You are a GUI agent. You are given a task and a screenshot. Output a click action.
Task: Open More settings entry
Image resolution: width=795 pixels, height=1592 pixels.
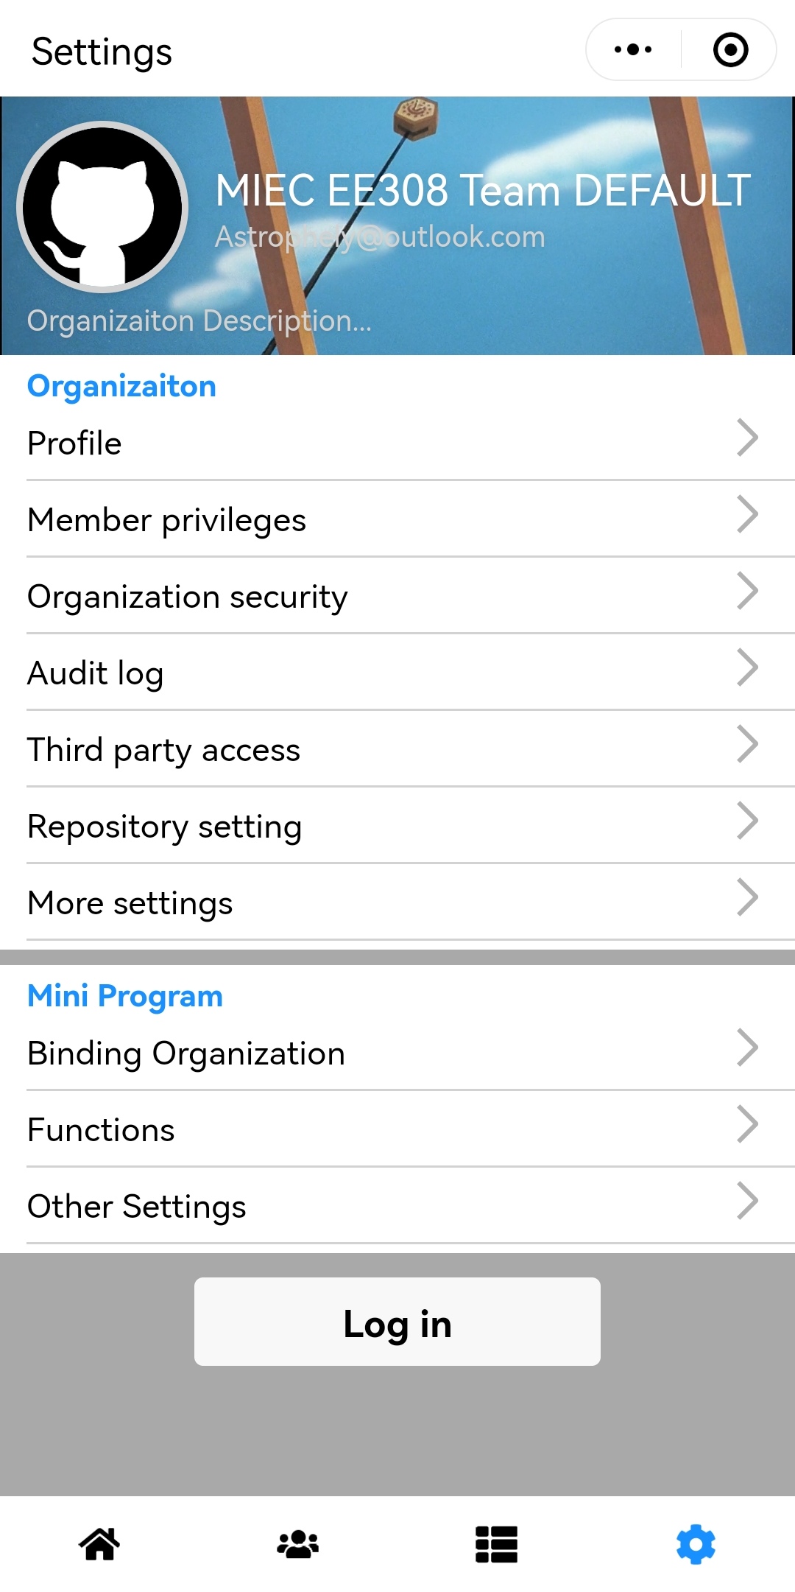click(x=130, y=903)
